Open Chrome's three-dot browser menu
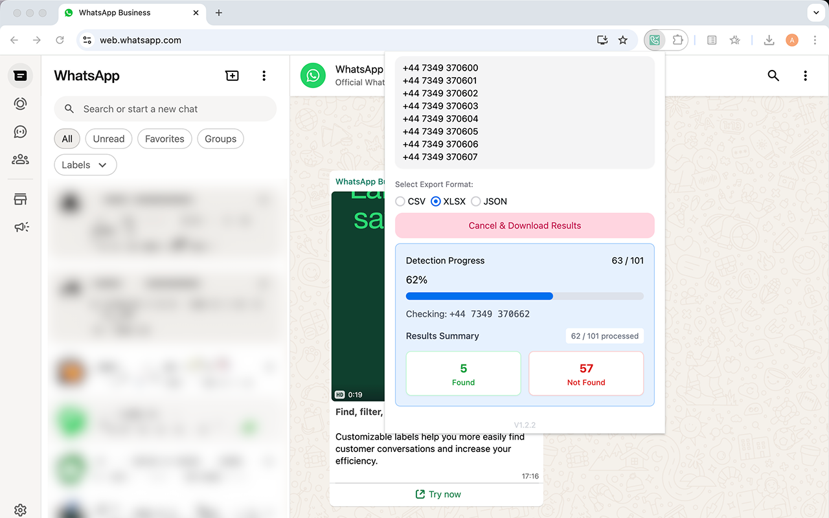 pos(815,40)
